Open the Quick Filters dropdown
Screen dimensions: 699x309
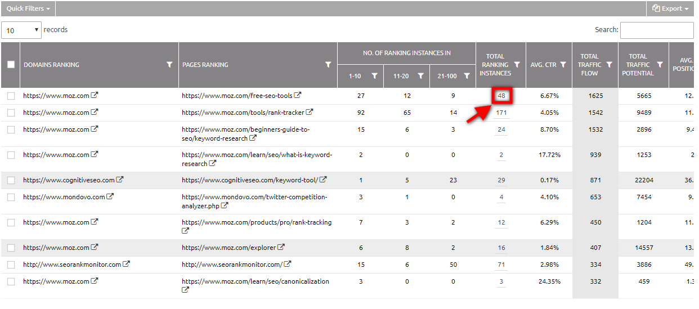28,8
